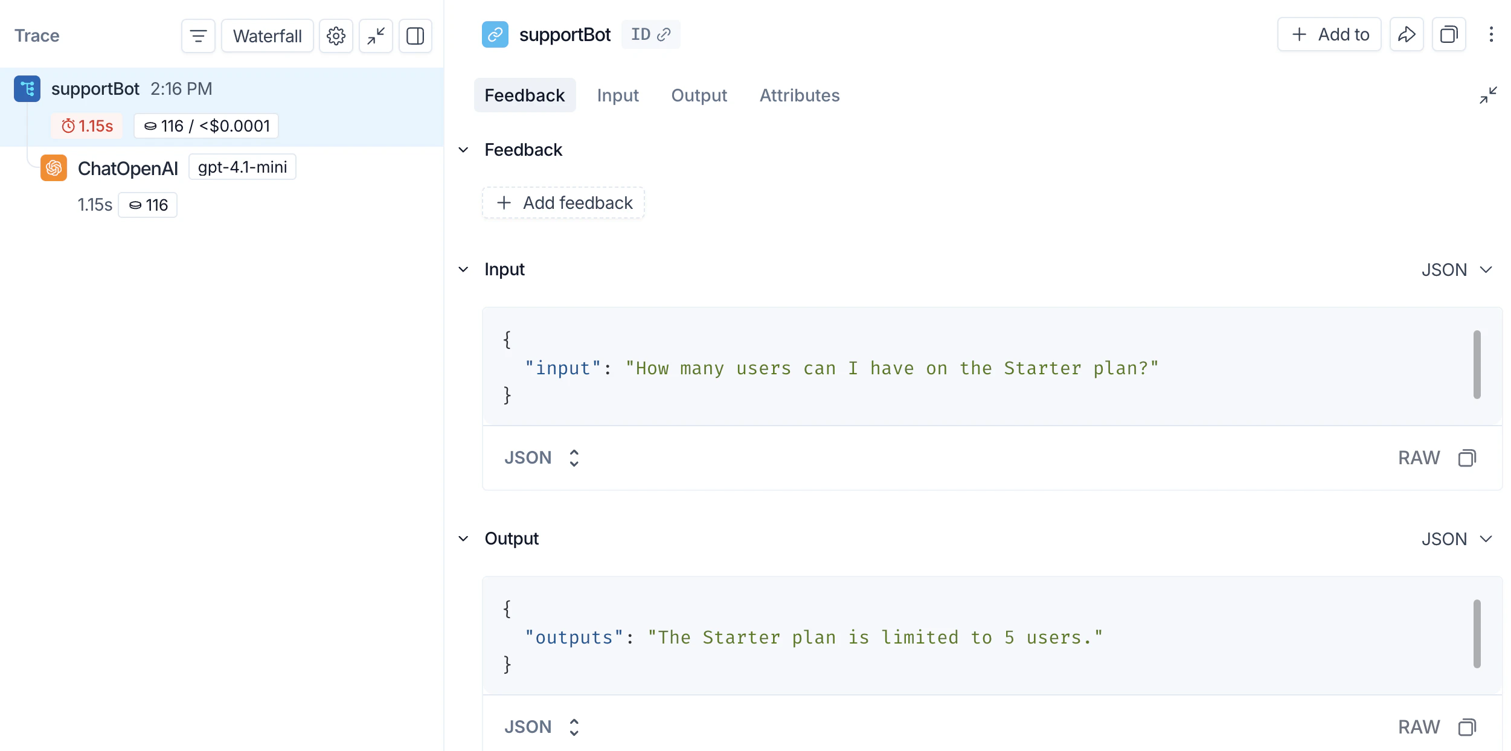Toggle the side panel layout icon
Image resolution: width=1511 pixels, height=751 pixels.
(415, 36)
